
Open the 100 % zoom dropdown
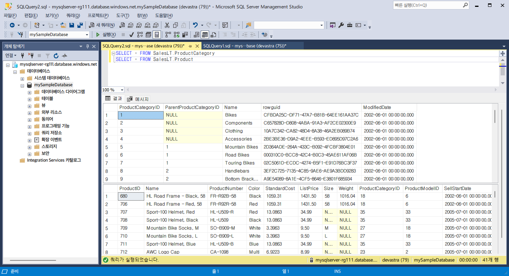pos(122,90)
